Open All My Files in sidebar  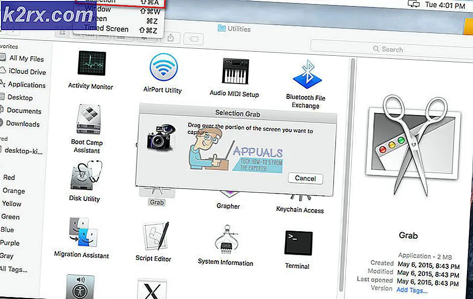click(x=27, y=58)
